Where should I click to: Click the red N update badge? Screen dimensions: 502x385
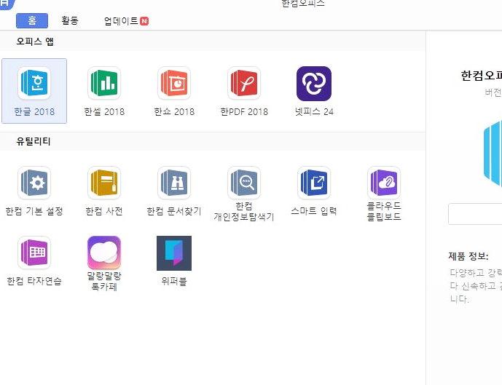coord(144,21)
